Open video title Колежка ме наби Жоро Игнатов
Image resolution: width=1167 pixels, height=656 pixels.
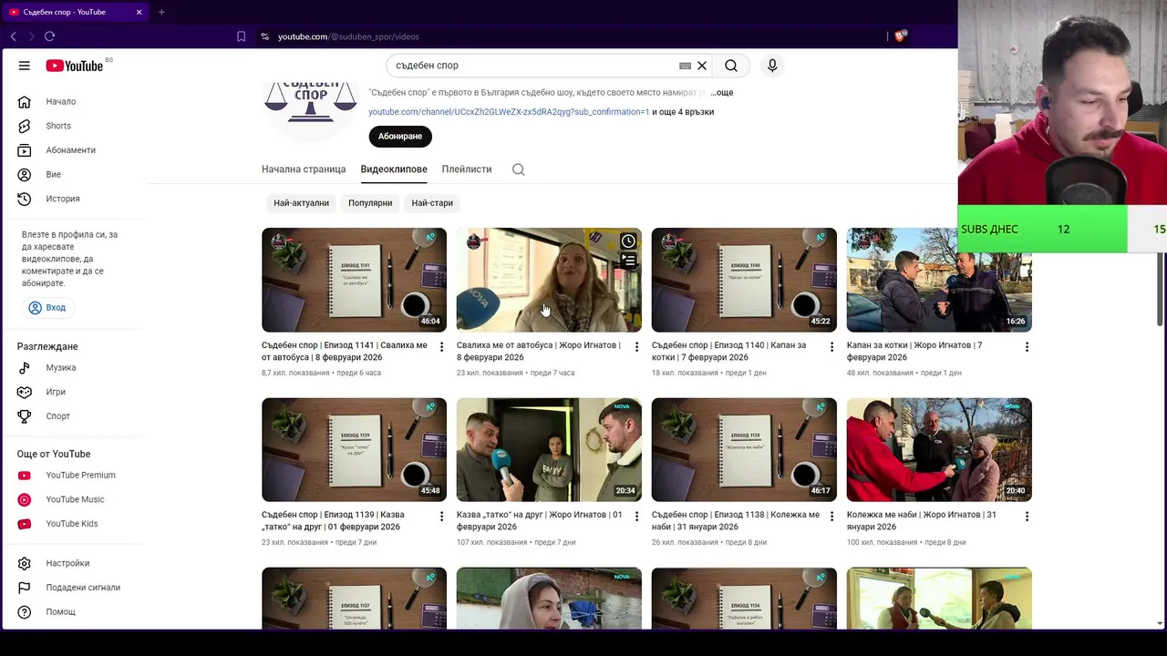tap(922, 521)
